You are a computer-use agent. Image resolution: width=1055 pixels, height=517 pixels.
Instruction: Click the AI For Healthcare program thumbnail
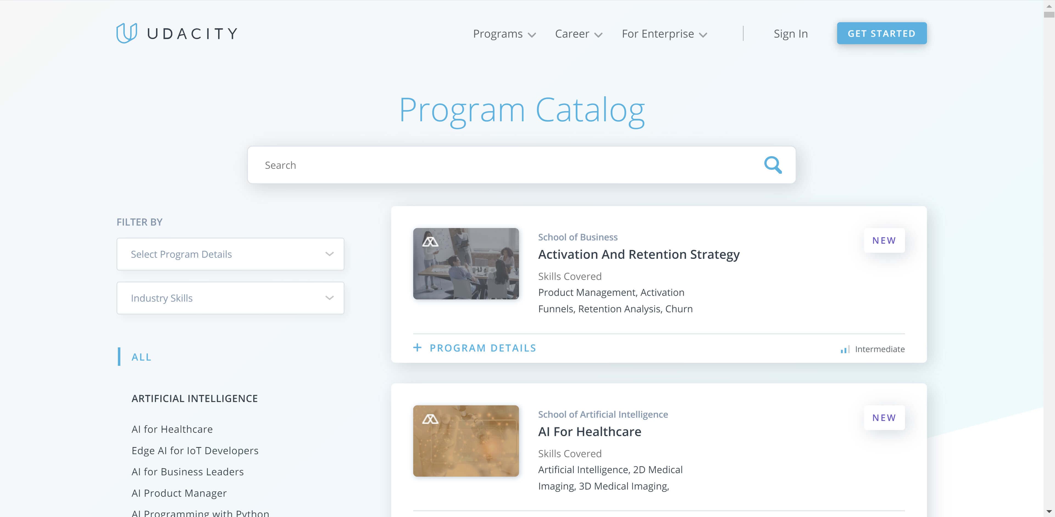click(x=466, y=440)
